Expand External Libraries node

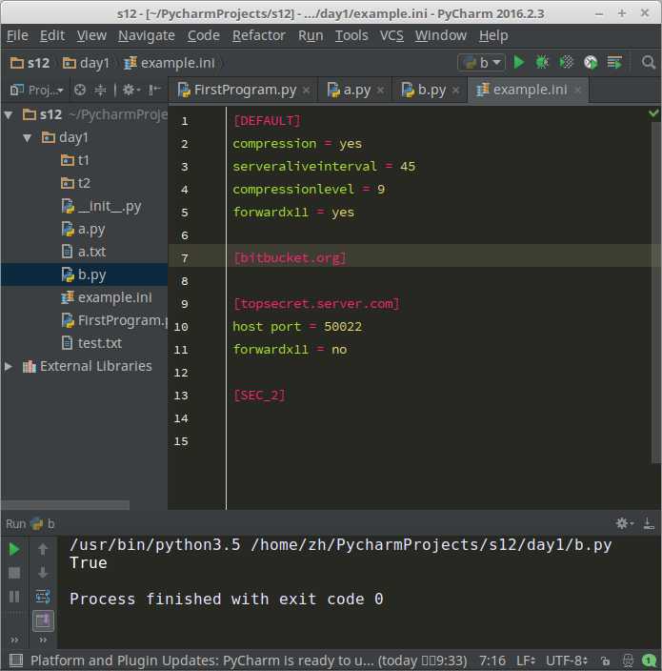coord(9,366)
